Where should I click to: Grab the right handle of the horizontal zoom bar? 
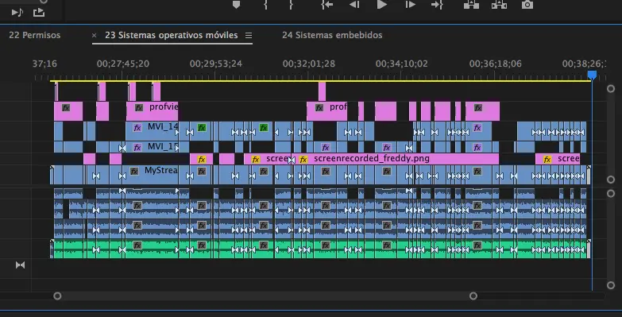point(473,296)
